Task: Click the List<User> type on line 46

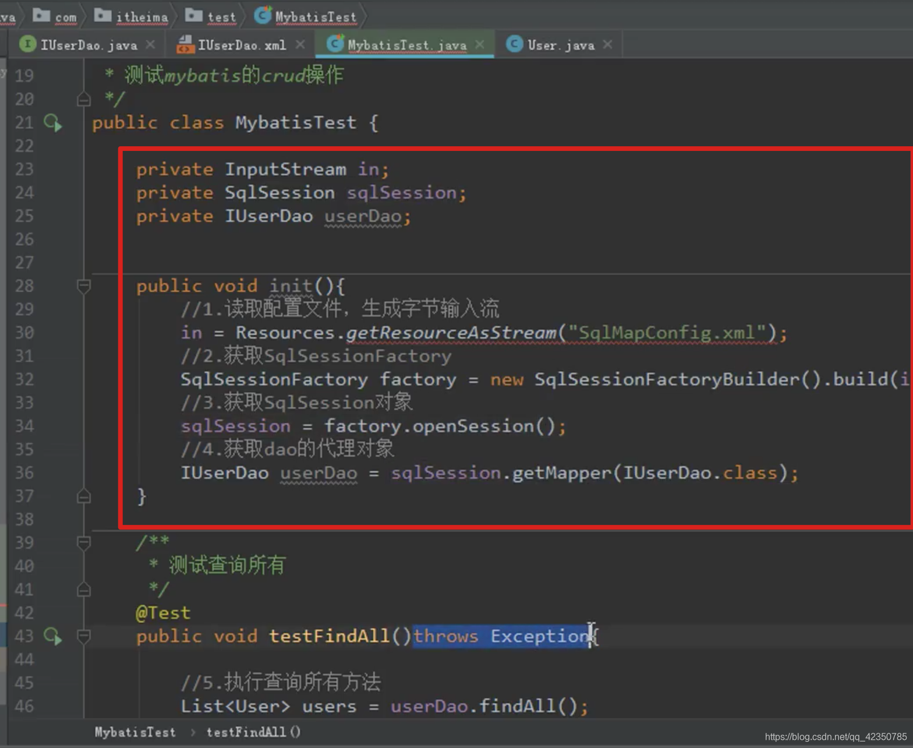Action: coord(235,706)
